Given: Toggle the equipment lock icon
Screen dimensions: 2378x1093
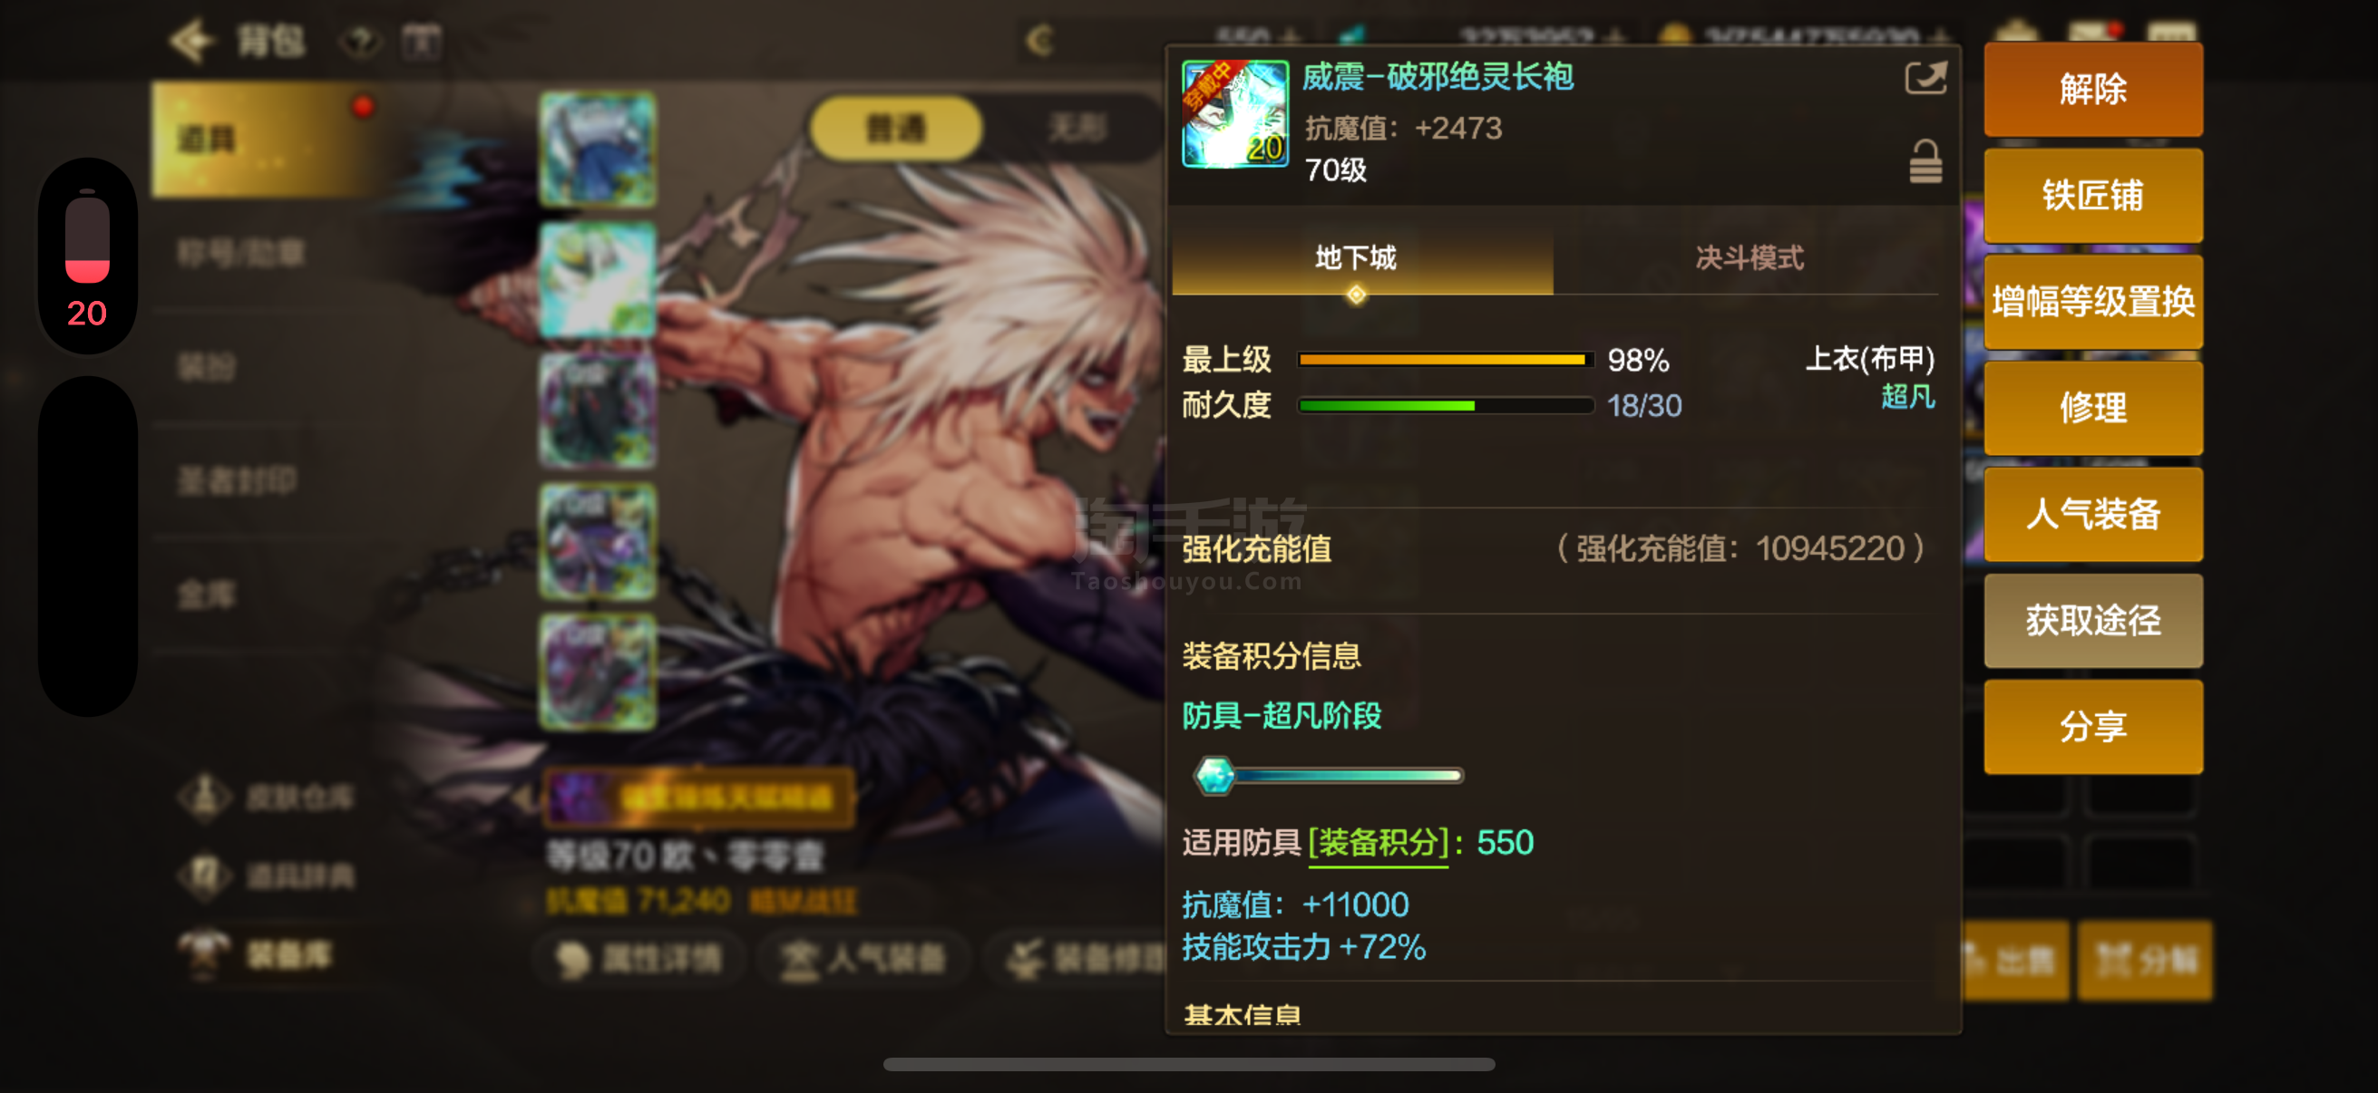Looking at the screenshot, I should (1925, 161).
